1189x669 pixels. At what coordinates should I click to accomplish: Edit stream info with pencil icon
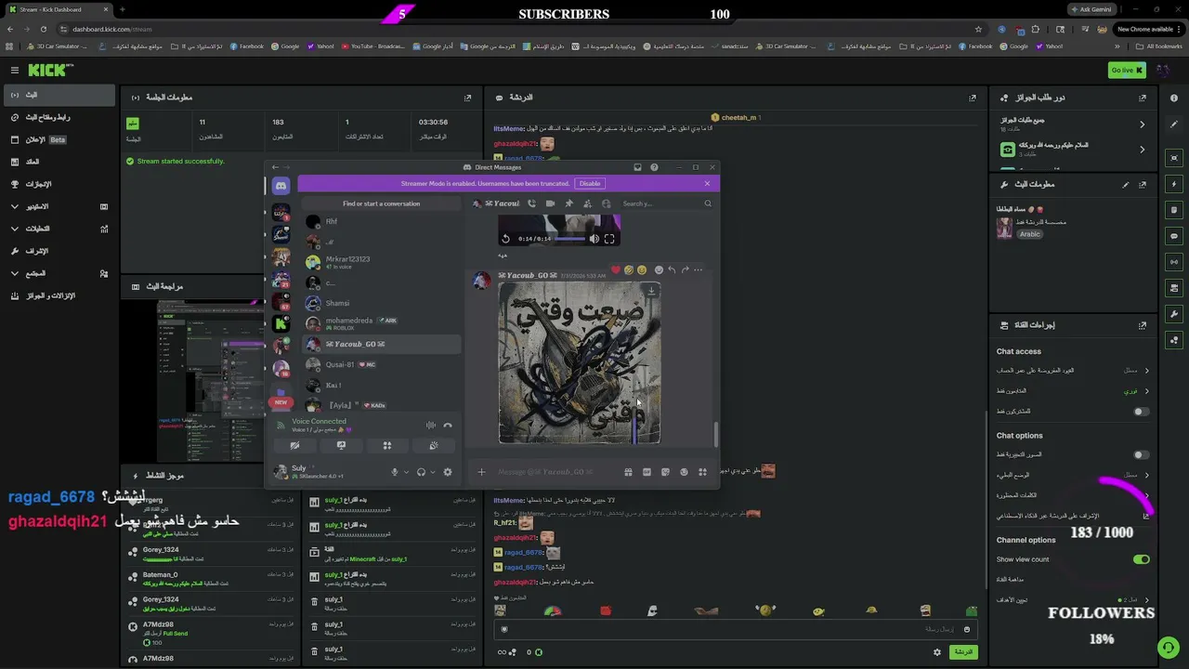tap(1126, 185)
